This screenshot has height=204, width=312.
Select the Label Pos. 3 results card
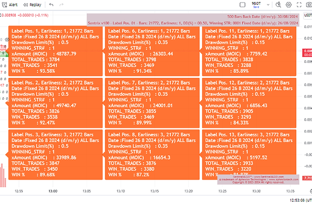(55, 155)
